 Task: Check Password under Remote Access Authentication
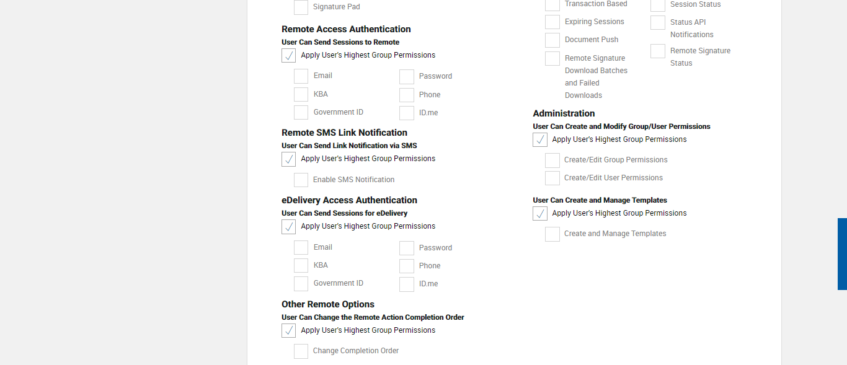click(x=407, y=77)
